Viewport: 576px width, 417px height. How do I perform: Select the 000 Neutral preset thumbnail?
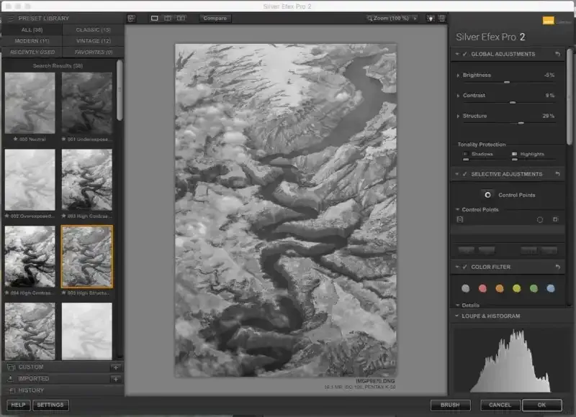tap(30, 103)
